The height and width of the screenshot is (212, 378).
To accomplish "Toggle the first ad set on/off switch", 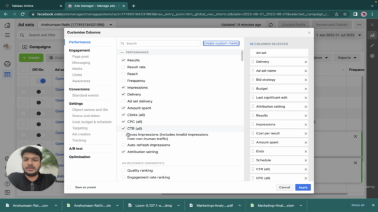I will (41, 81).
